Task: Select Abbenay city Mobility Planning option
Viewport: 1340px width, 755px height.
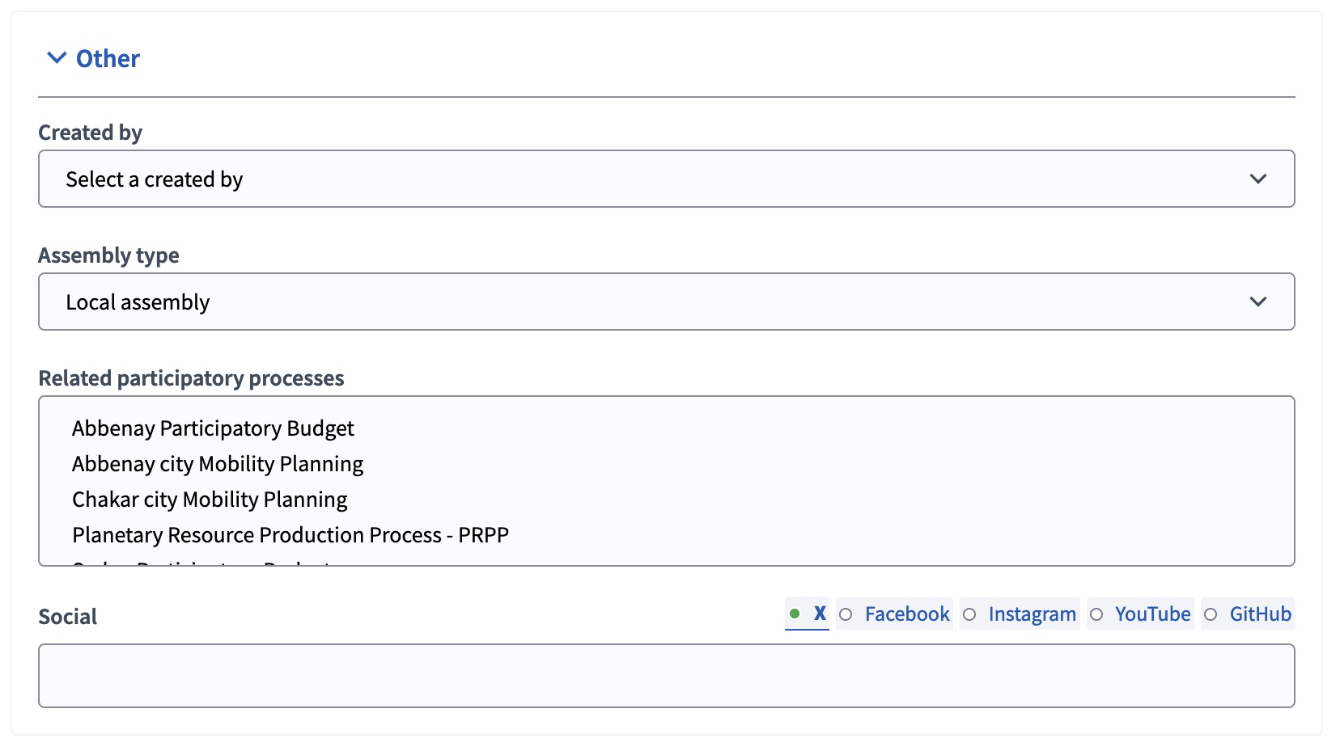Action: tap(218, 464)
